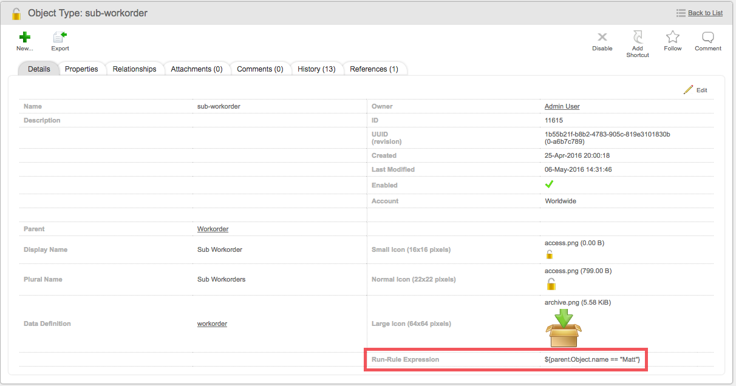The image size is (736, 386).
Task: Open the workorder data definition link
Action: (211, 323)
